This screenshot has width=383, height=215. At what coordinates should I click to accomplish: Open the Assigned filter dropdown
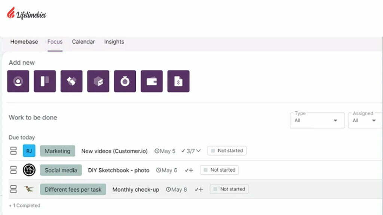tap(365, 121)
